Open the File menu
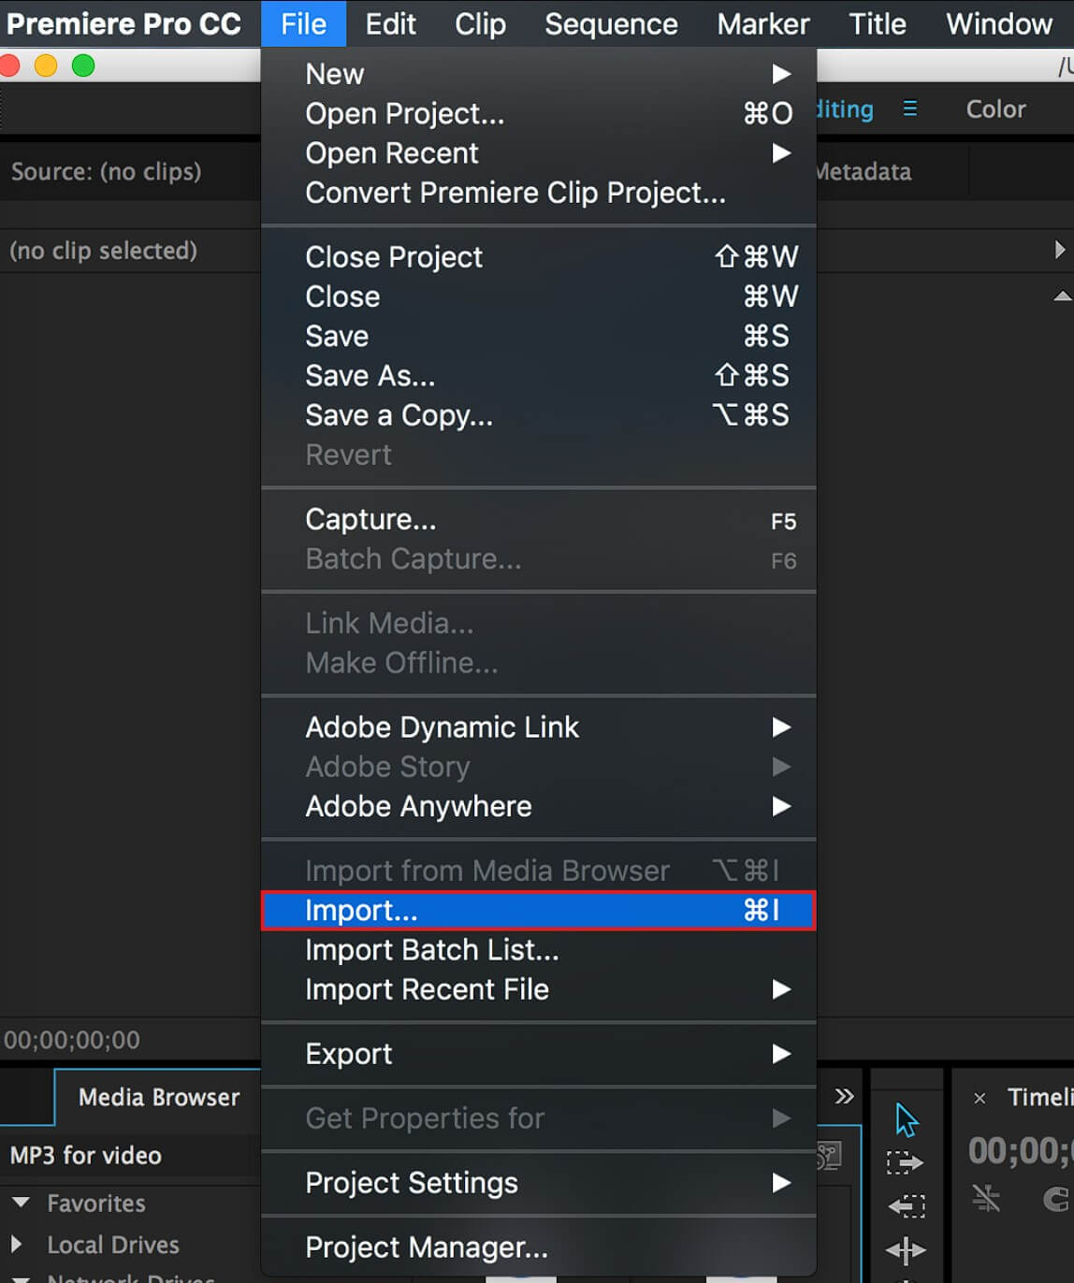The height and width of the screenshot is (1283, 1074). [303, 23]
